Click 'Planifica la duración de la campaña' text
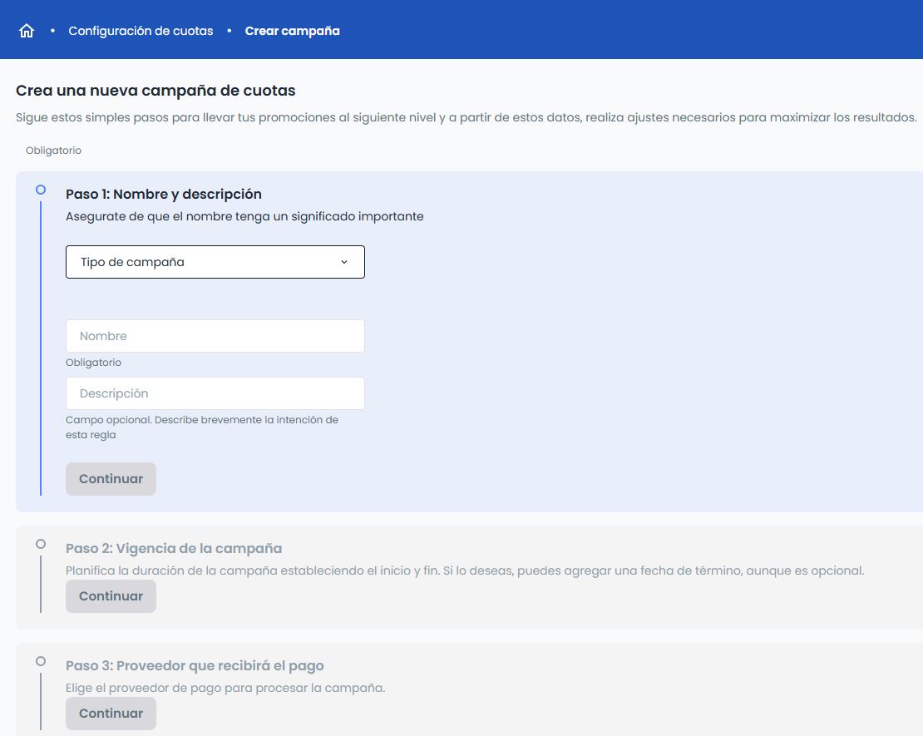Screen dimensions: 923x736 pyautogui.click(x=465, y=571)
